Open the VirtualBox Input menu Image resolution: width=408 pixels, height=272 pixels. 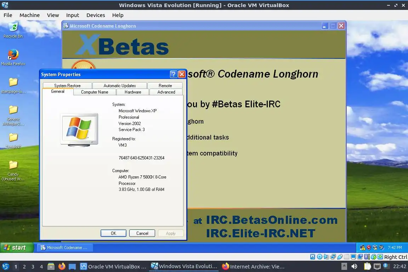coord(73,15)
